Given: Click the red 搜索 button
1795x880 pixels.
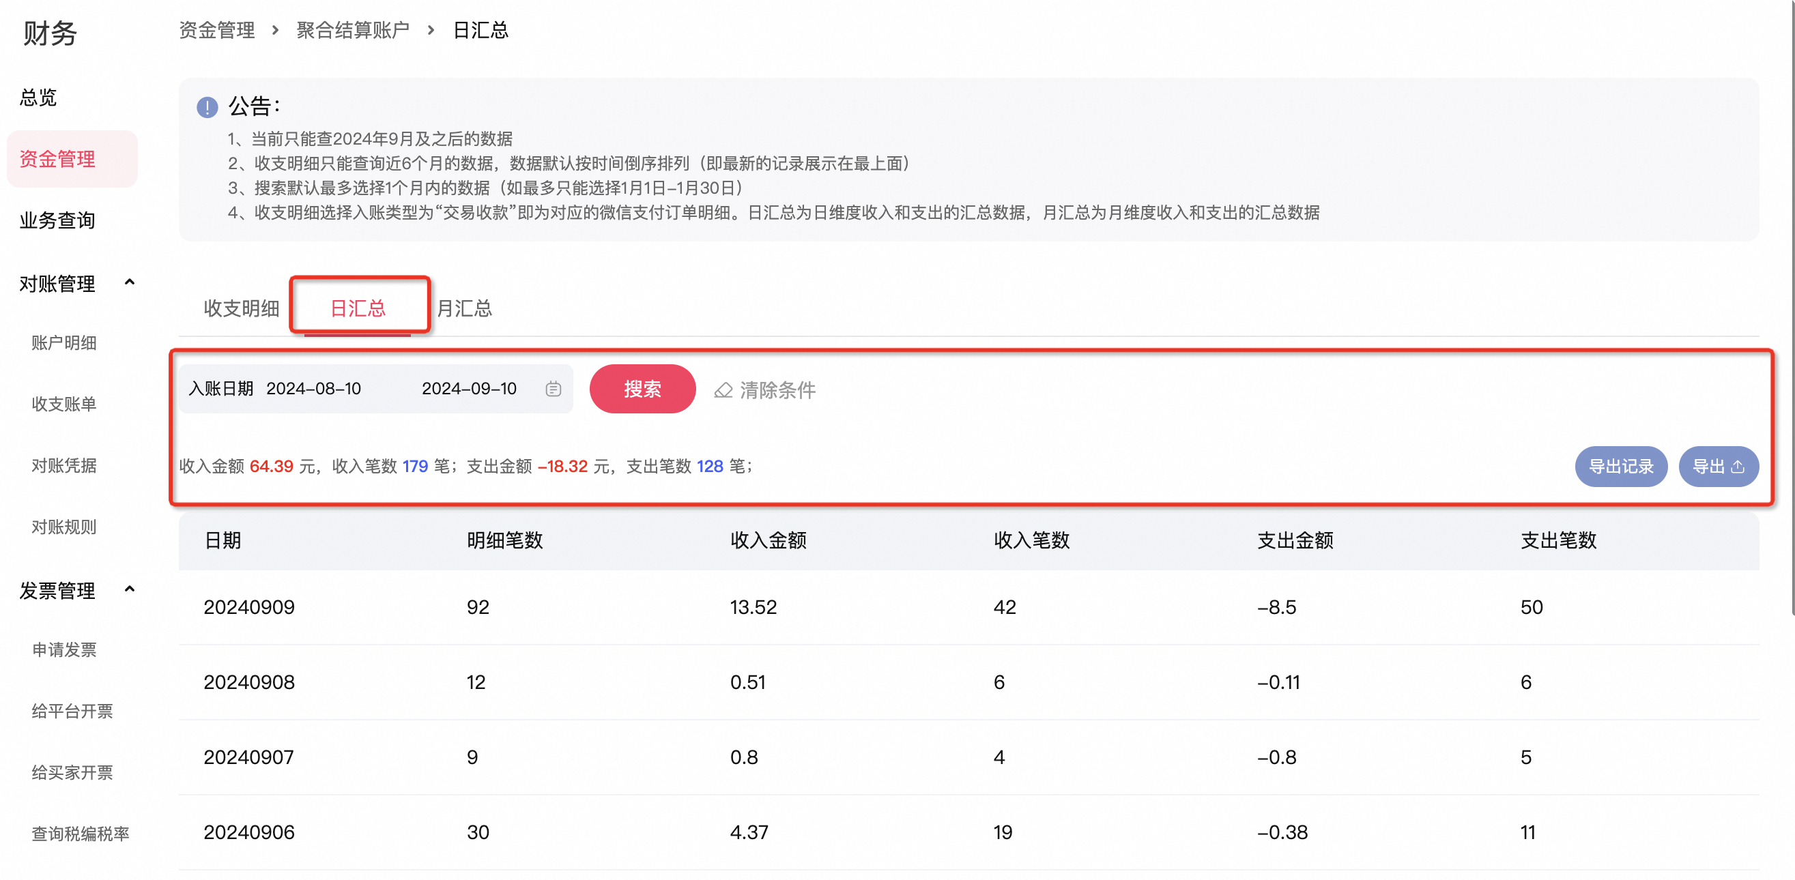Looking at the screenshot, I should 642,388.
